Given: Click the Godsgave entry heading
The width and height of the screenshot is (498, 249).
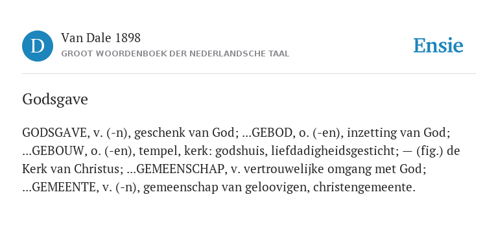Looking at the screenshot, I should coord(55,99).
